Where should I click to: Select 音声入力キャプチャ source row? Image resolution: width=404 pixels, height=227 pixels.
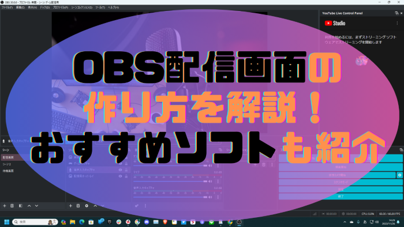pos(99,170)
